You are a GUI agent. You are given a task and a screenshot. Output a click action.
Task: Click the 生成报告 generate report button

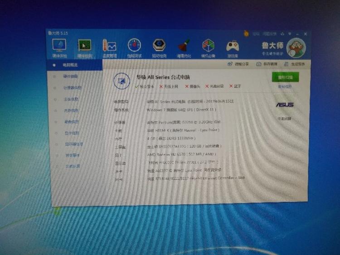(294, 64)
